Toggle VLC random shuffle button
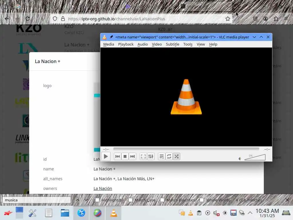This screenshot has height=220, width=293. coord(177,156)
